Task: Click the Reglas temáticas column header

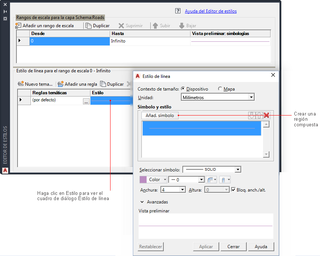Action: (60, 93)
